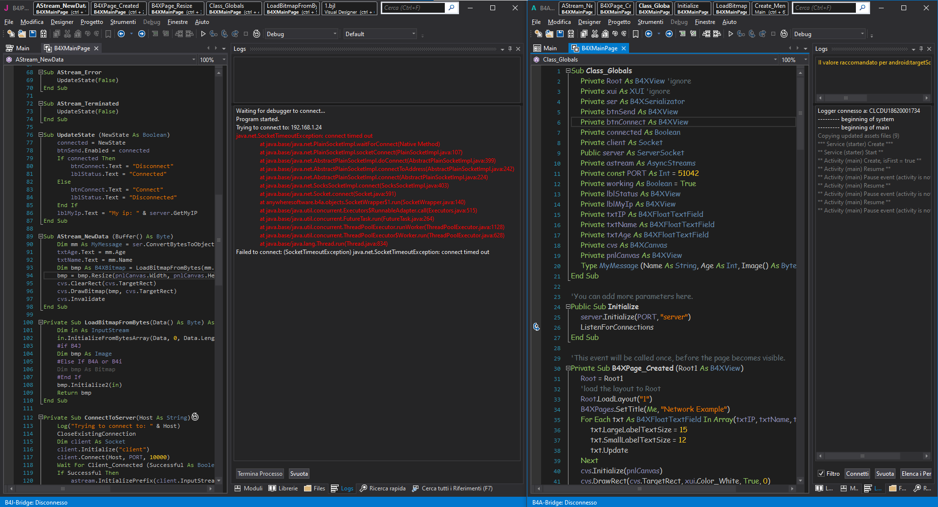The width and height of the screenshot is (938, 507).
Task: Uncheck the Filtro checkbox in the logs panel
Action: coord(821,473)
